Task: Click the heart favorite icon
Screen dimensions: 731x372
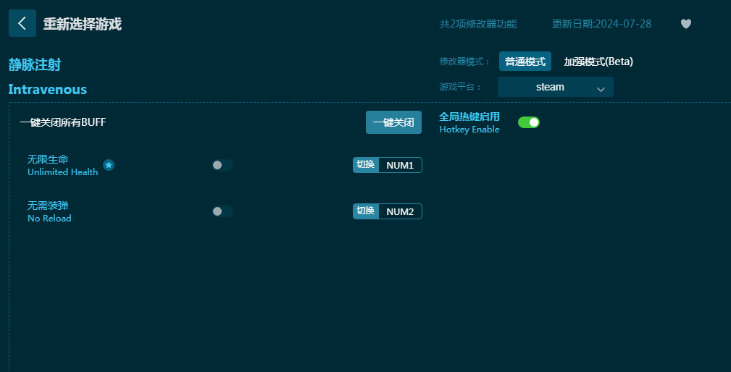Action: tap(686, 24)
